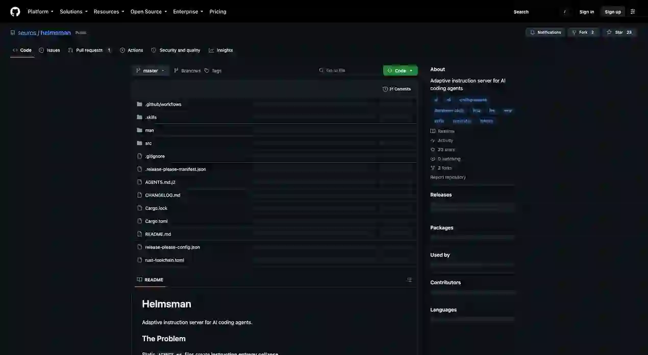Switch to the Issues tab
648x355 pixels.
pyautogui.click(x=49, y=50)
